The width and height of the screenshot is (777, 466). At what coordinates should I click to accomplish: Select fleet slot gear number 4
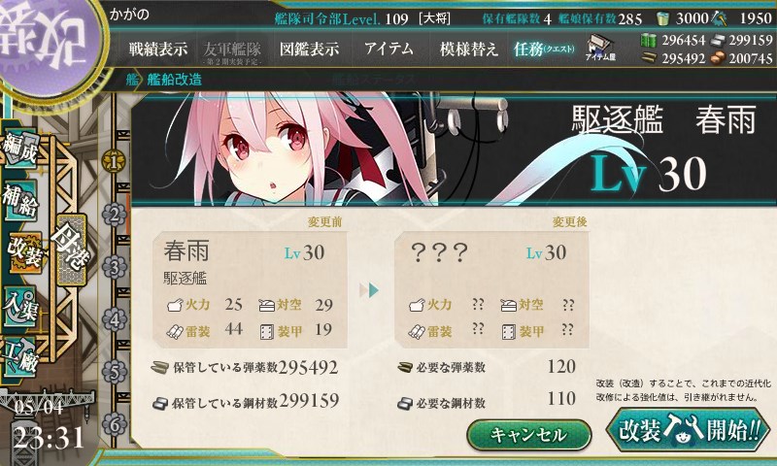114,319
